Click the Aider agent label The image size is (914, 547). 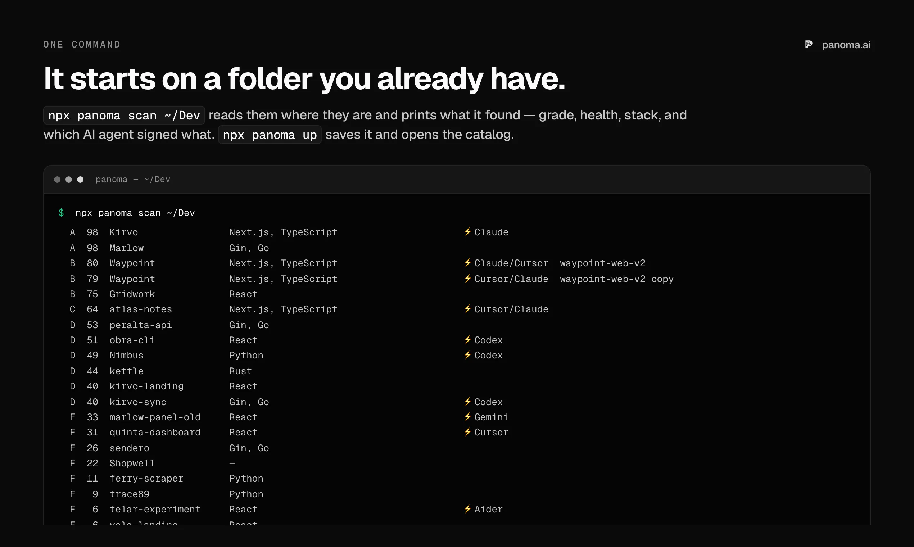click(488, 510)
